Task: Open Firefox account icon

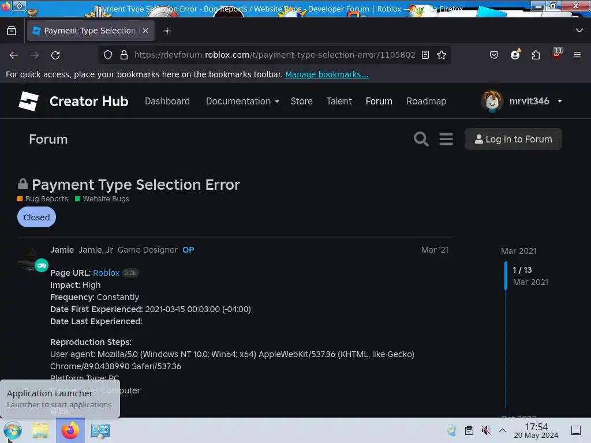Action: (x=515, y=55)
